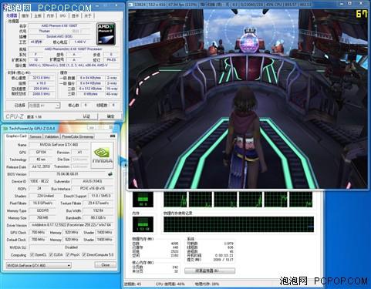
Task: Toggle the PhysX checkbox
Action: coord(68,255)
